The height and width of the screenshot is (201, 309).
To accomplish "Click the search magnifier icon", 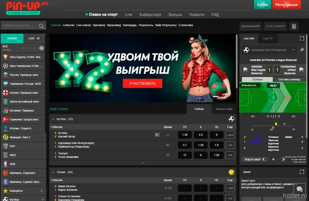I will tap(42, 26).
